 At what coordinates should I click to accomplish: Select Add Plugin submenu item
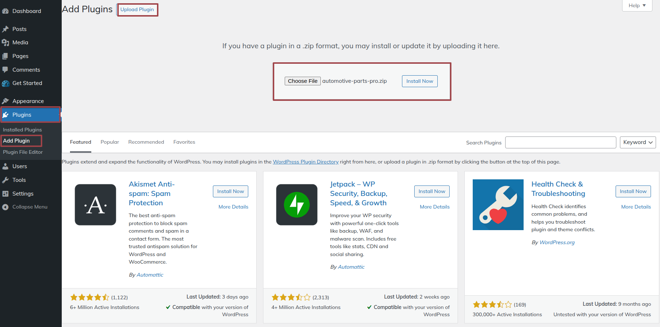[x=17, y=141]
